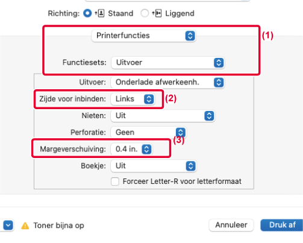Screen dimensions: 303x243
Task: Open the Perforatie dropdown showing Geen
Action: [148, 133]
